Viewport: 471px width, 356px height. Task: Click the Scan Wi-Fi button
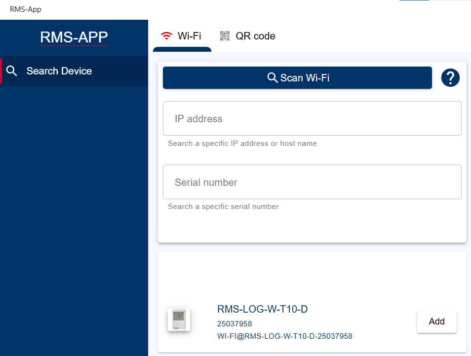[x=297, y=78]
